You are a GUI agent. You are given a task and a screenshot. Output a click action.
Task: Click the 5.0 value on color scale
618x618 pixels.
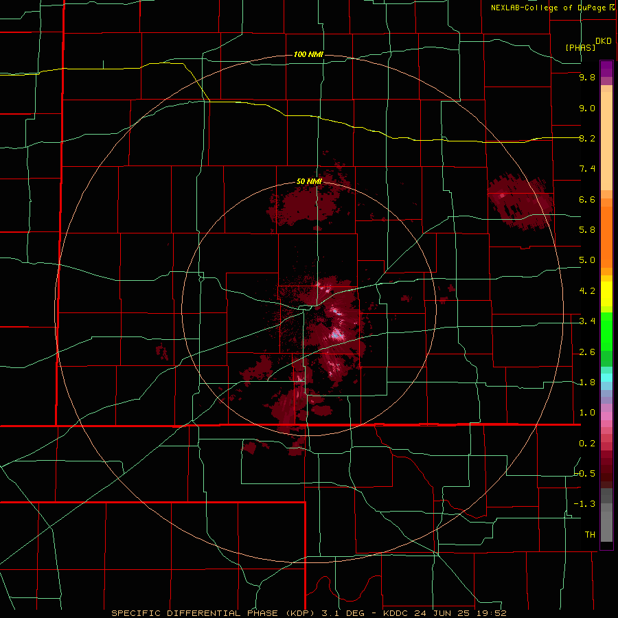pyautogui.click(x=587, y=260)
